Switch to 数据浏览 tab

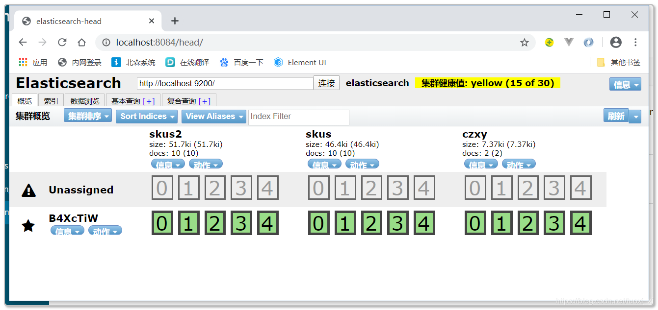[85, 101]
